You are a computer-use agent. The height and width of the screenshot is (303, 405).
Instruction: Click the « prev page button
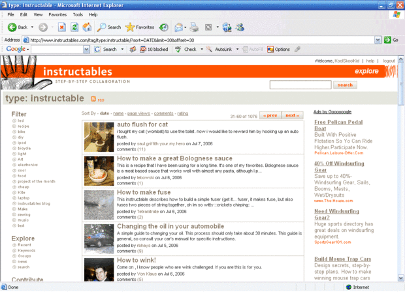[270, 115]
